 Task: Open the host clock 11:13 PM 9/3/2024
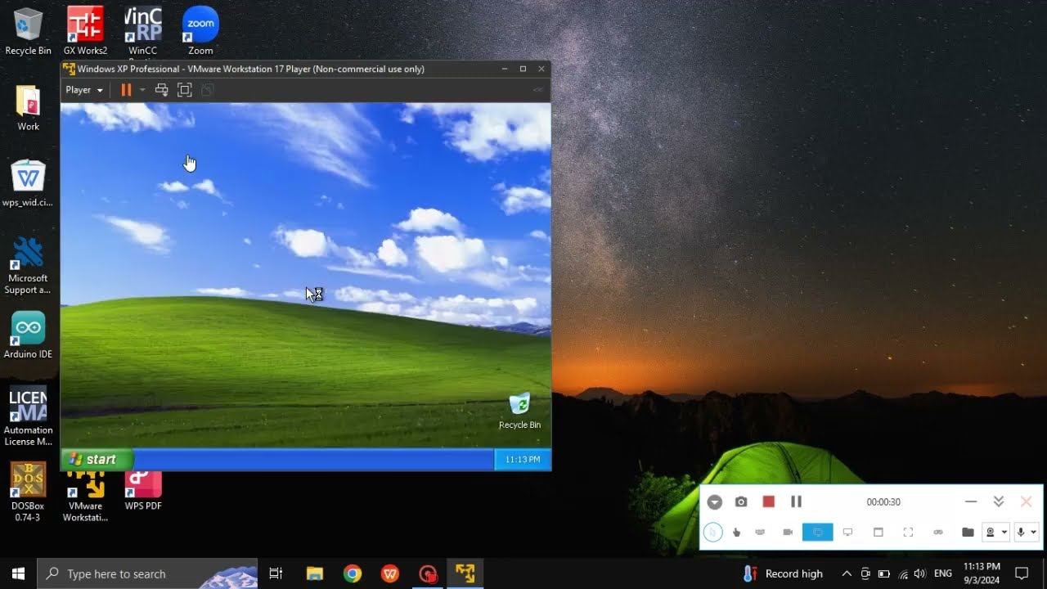982,573
